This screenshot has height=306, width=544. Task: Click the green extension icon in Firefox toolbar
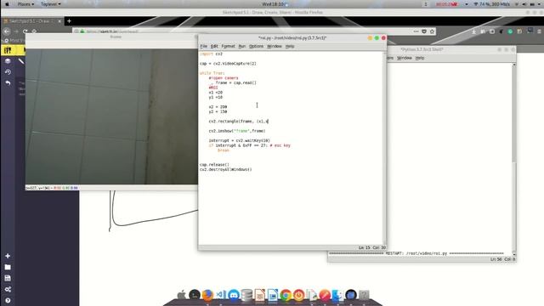tap(510, 31)
